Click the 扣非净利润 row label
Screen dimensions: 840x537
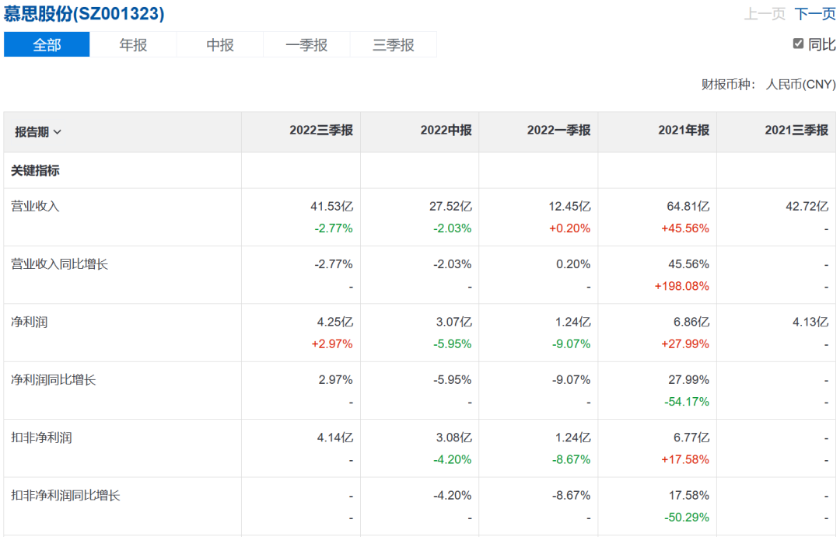coord(41,438)
